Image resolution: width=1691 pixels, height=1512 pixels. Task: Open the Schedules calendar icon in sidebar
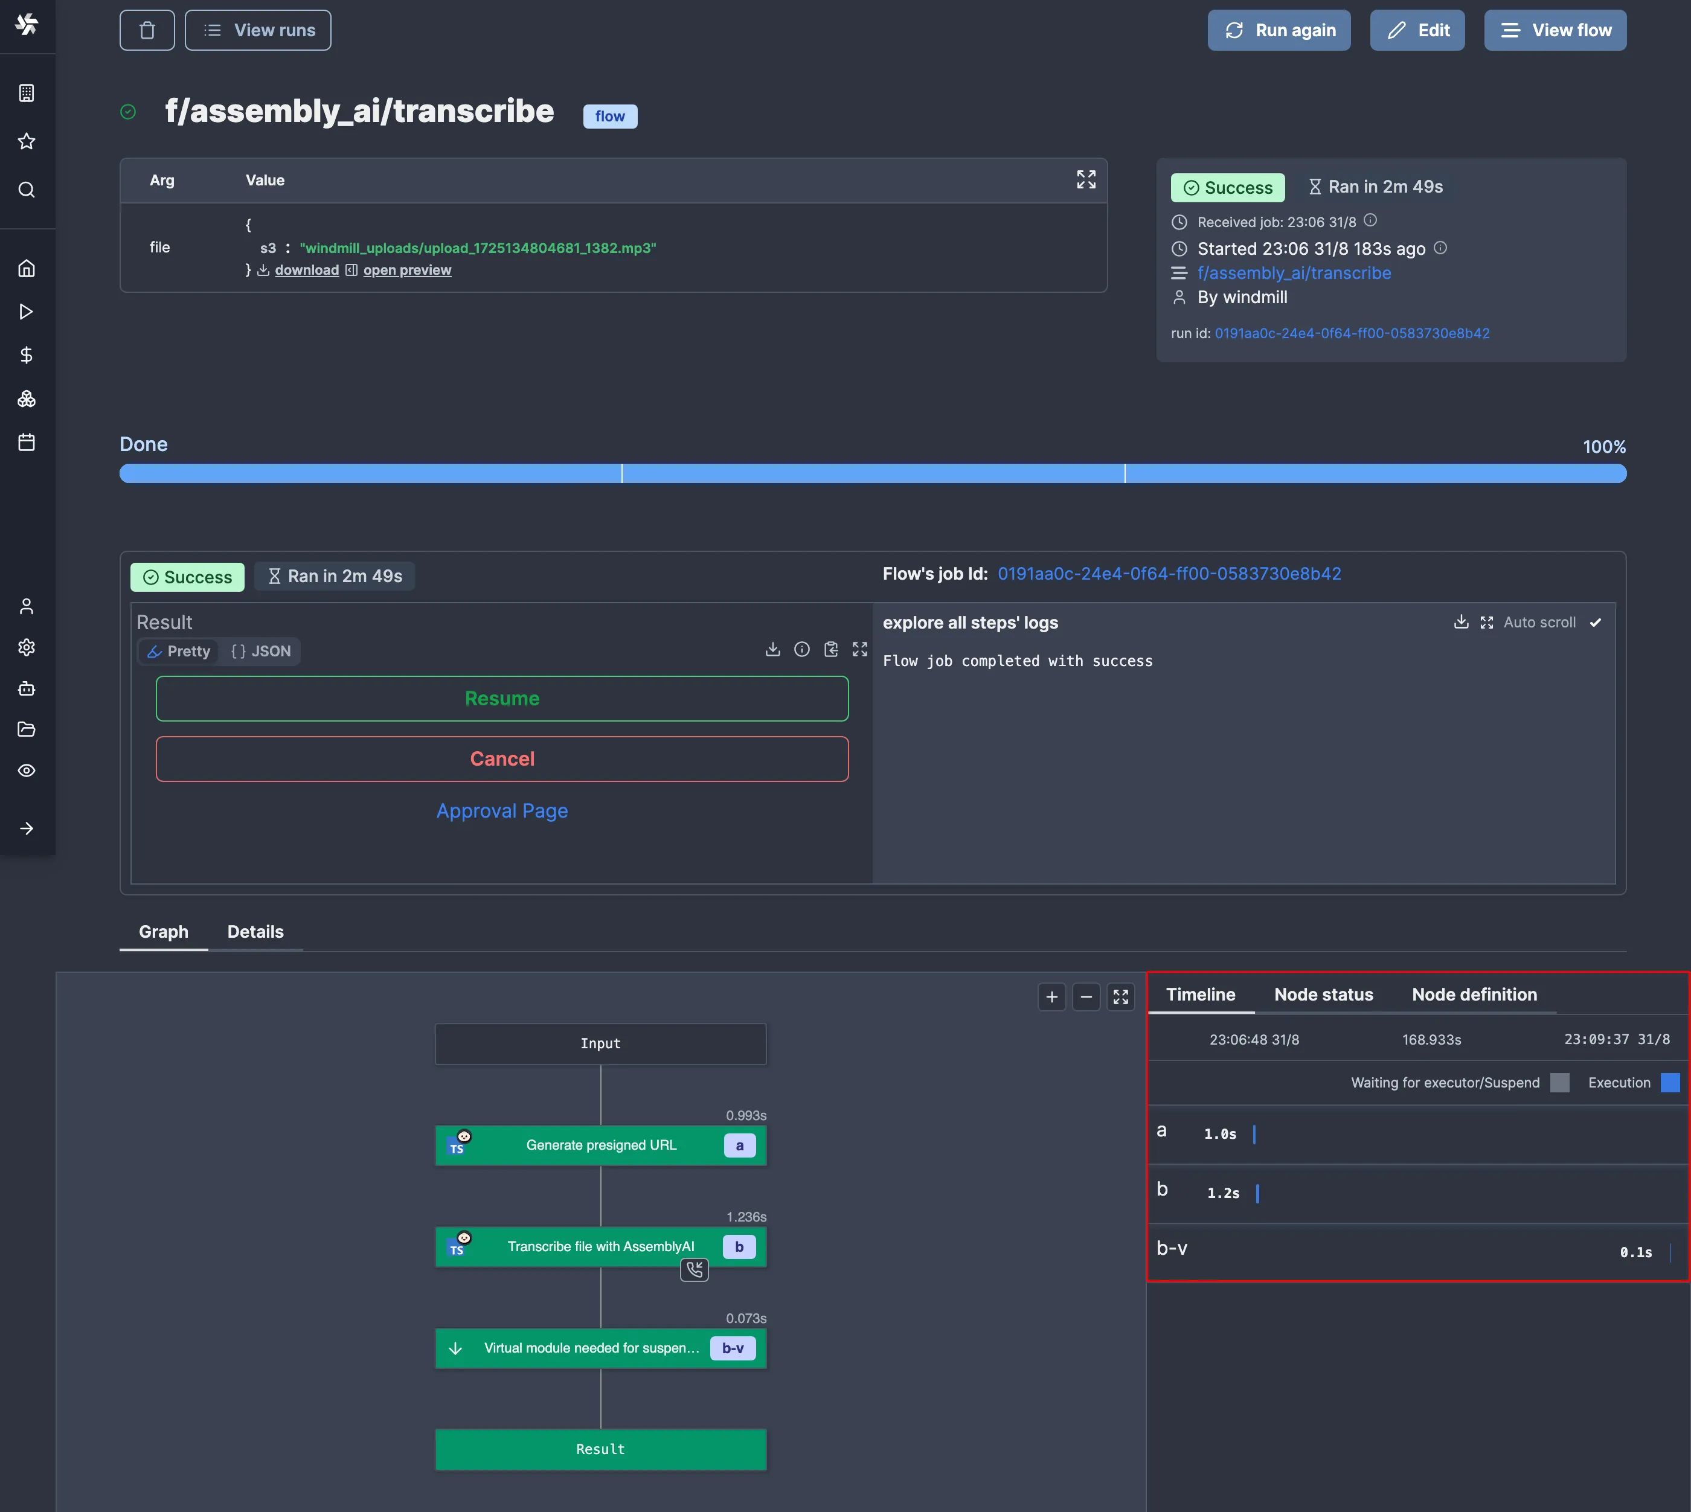[27, 442]
